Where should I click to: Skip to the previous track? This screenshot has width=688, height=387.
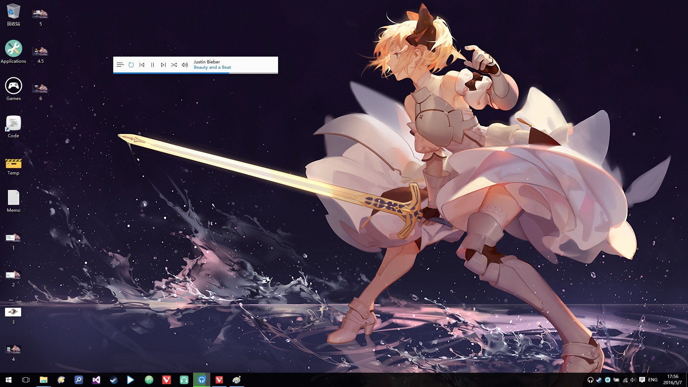142,65
